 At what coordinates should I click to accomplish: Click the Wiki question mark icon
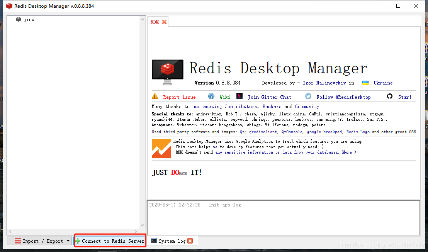(211, 96)
